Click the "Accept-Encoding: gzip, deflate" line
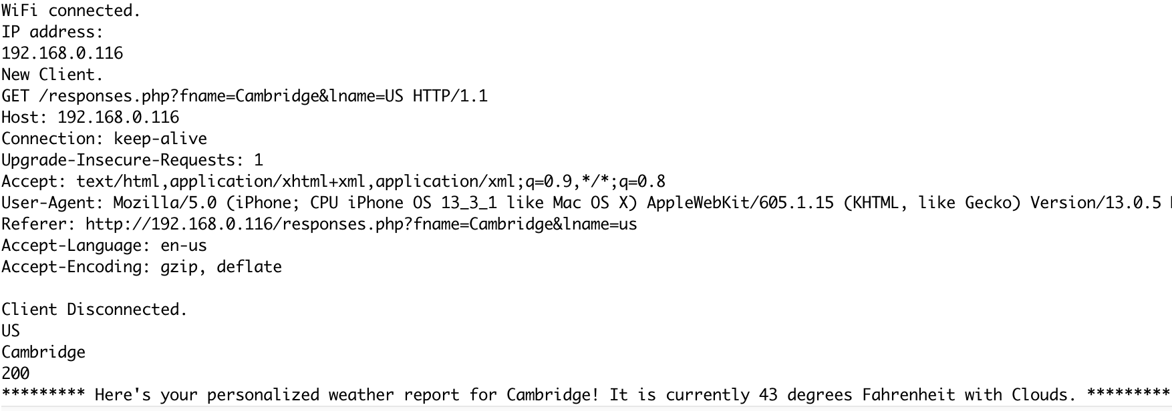Screen dimensions: 1172x411 [142, 267]
